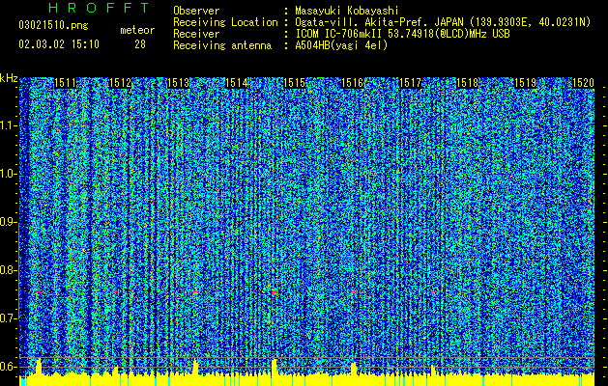The width and height of the screenshot is (608, 386).
Task: Click the 0.6 kHz axis label
Action: tap(9, 367)
